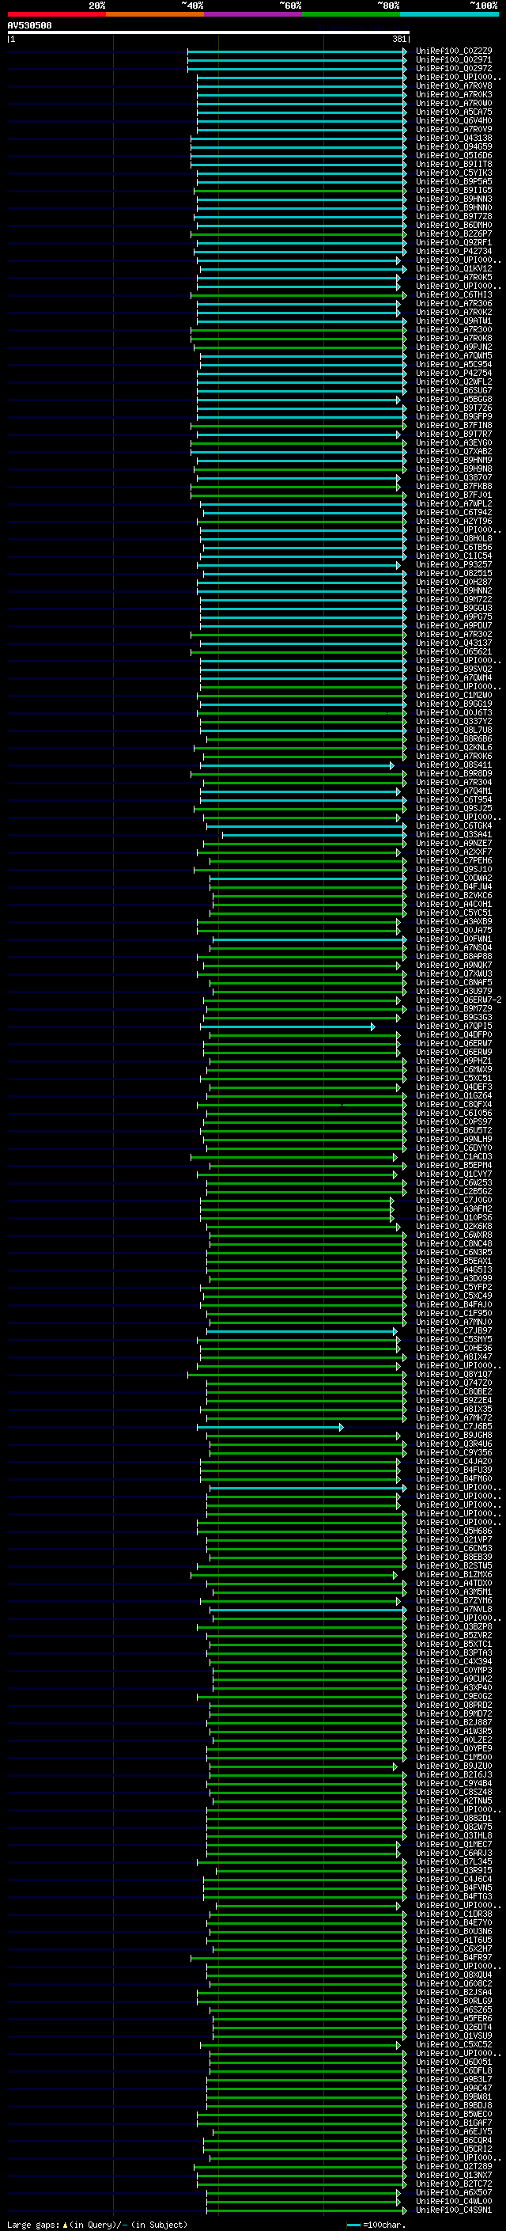Select label UniRef100_B6DMH0
506x2231 pixels.
453,226
